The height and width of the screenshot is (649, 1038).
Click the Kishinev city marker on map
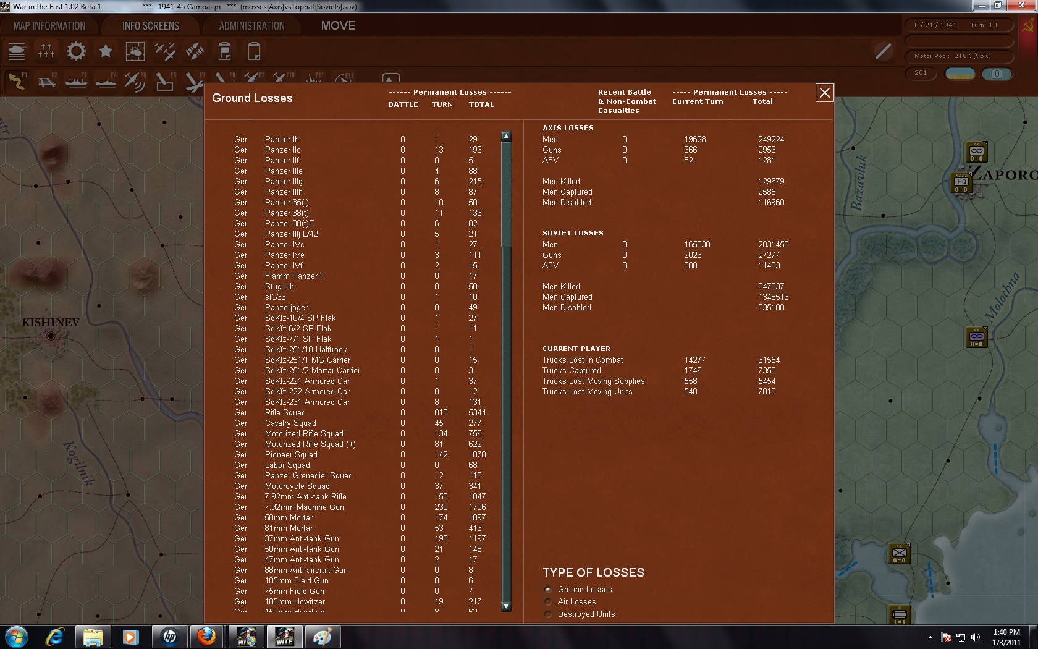(51, 336)
